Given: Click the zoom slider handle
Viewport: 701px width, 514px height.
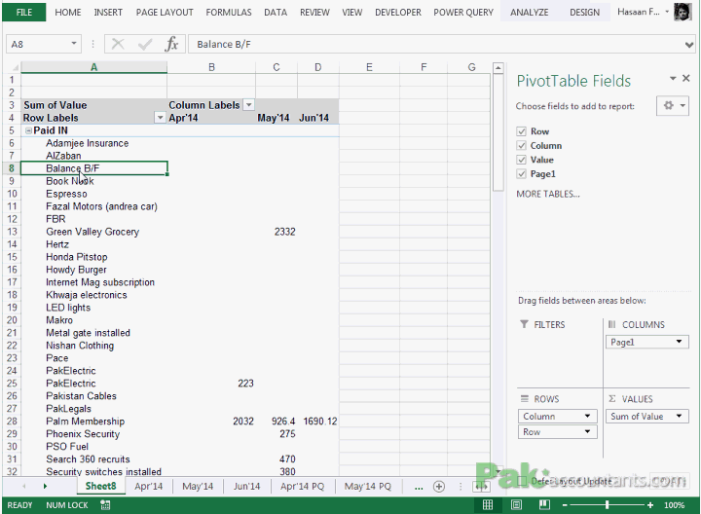Looking at the screenshot, I should [x=607, y=505].
